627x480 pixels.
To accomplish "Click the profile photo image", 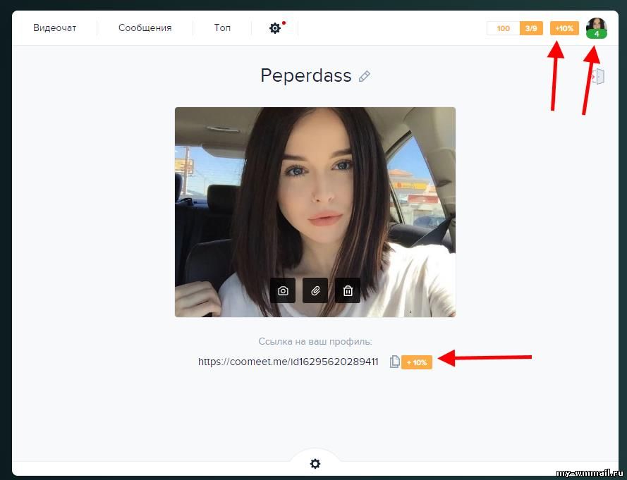I will pyautogui.click(x=315, y=212).
